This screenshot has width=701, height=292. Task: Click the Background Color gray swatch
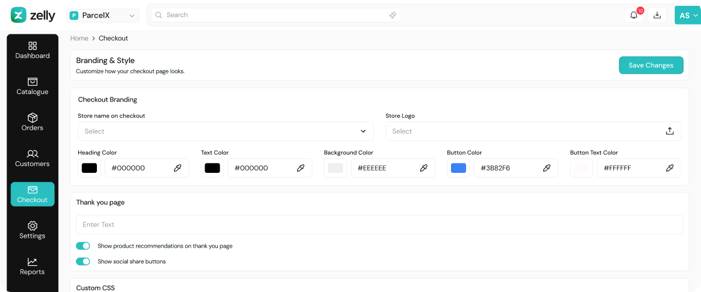coord(335,168)
